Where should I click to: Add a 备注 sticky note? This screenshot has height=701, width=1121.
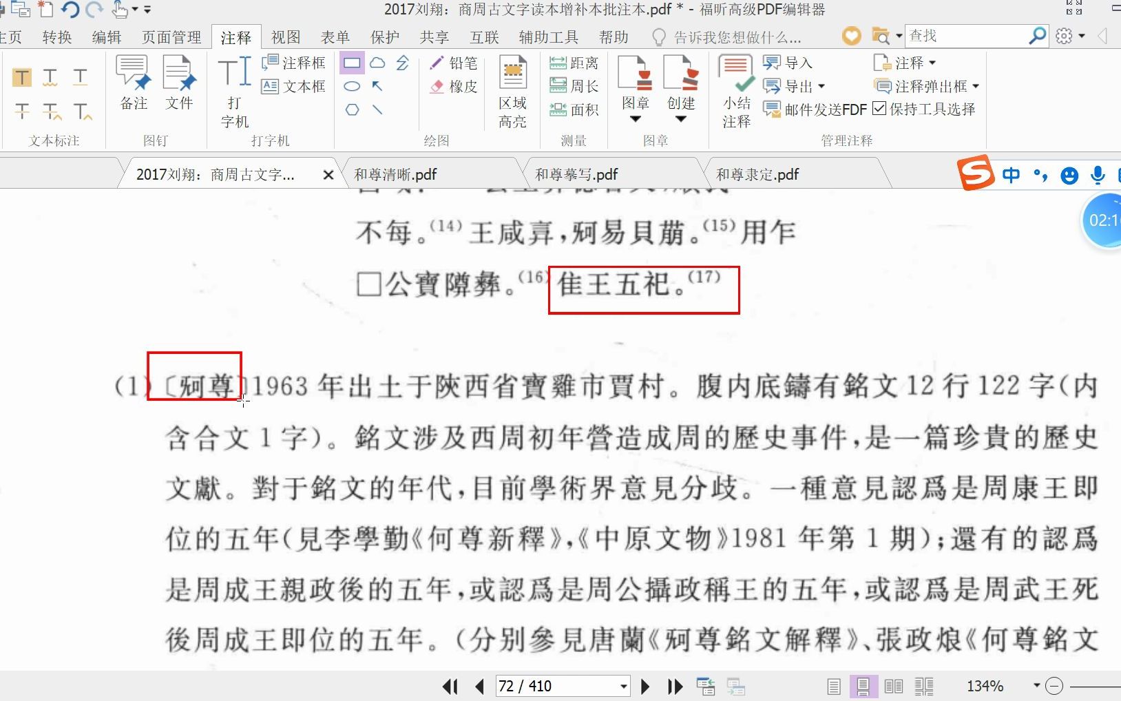(134, 83)
